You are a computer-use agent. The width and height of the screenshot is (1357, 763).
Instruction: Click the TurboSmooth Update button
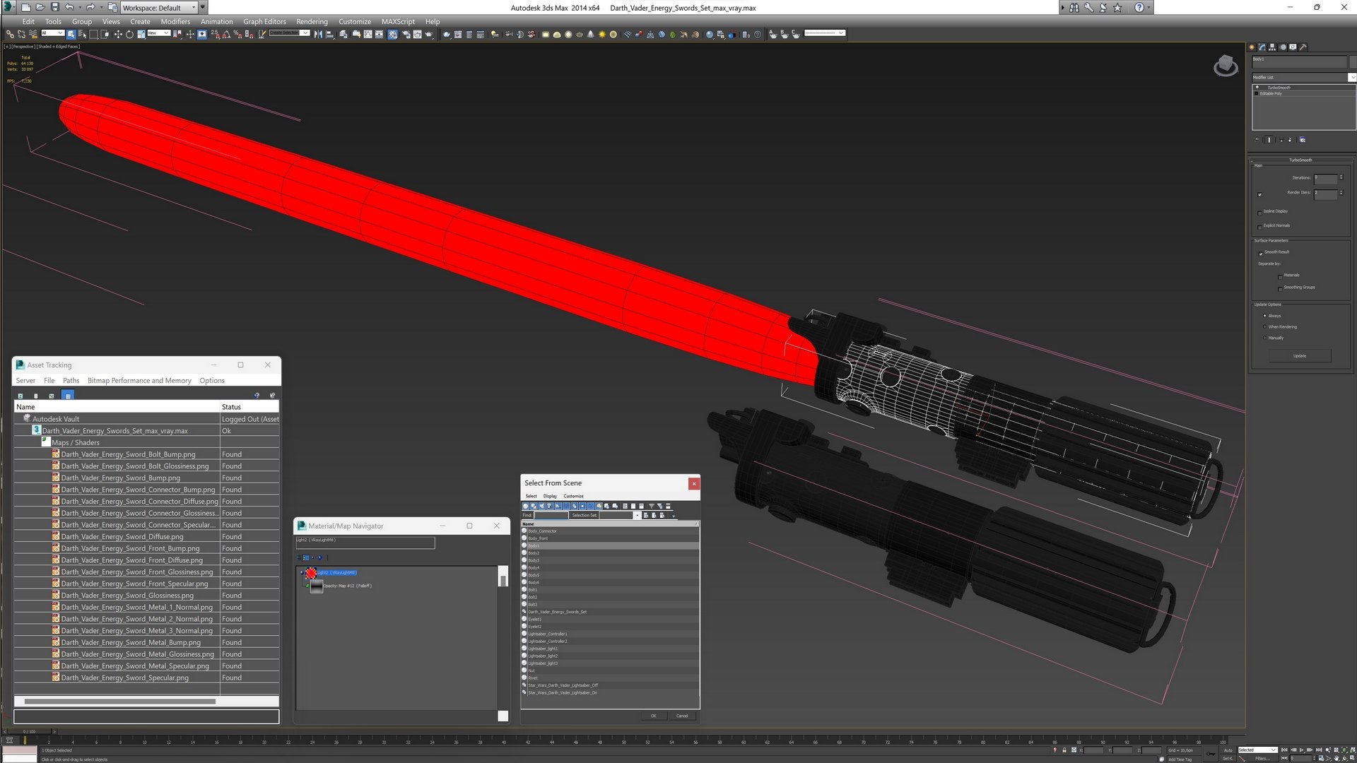1300,356
